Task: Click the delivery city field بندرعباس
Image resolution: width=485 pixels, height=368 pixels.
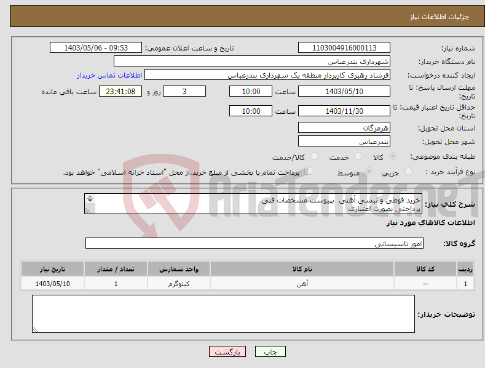Action: [344, 142]
